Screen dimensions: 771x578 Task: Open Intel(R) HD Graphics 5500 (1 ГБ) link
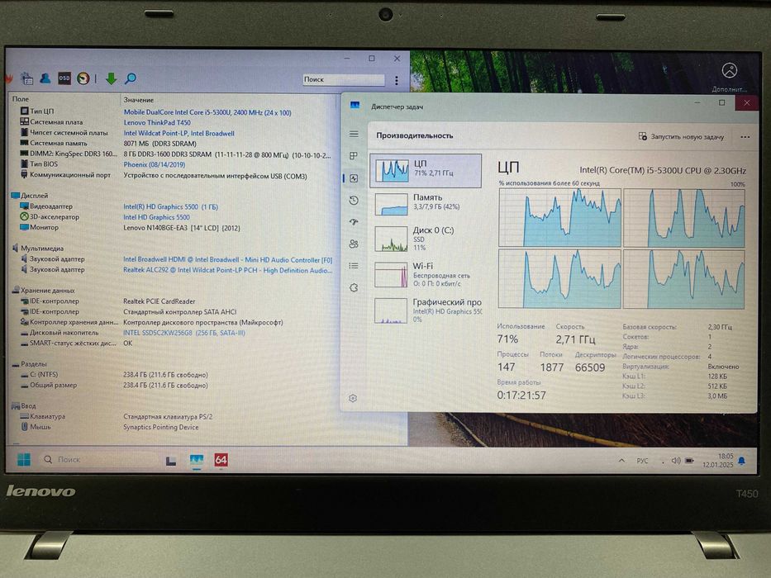[170, 207]
